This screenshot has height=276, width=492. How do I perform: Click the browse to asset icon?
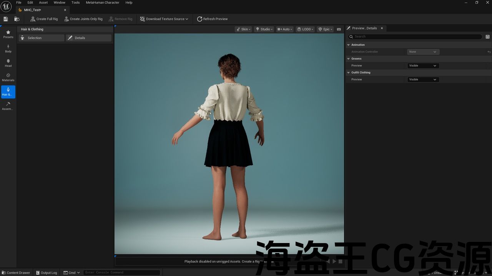click(x=17, y=19)
